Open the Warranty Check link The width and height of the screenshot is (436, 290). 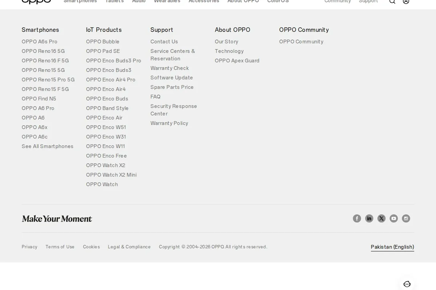(x=170, y=68)
